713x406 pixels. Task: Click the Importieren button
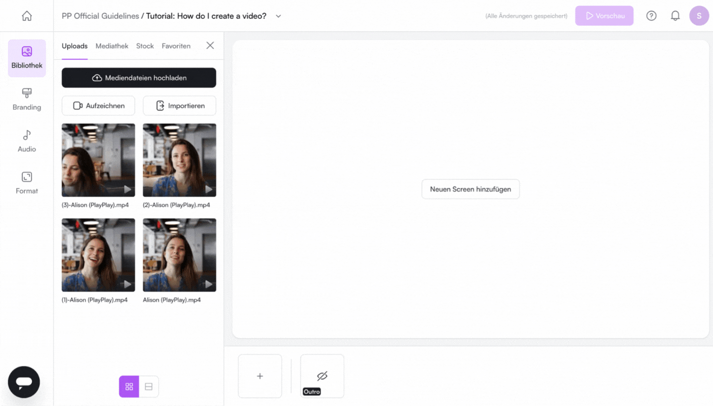180,105
